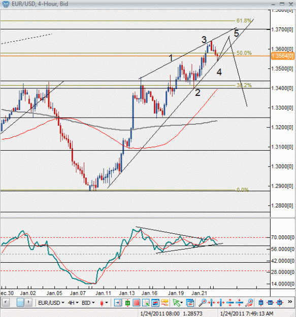
Task: Click wave label 5 on chart
Action: point(236,33)
